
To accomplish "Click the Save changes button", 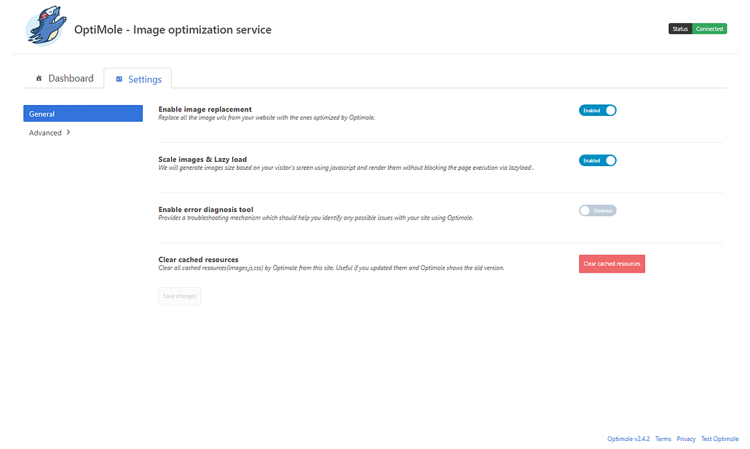I will [x=180, y=297].
